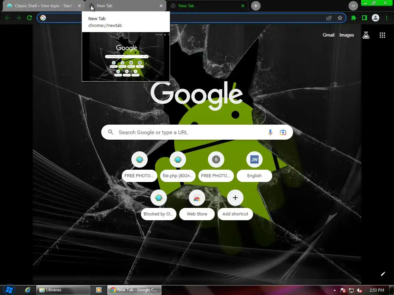Show hidden tray icons arrow

[334, 290]
